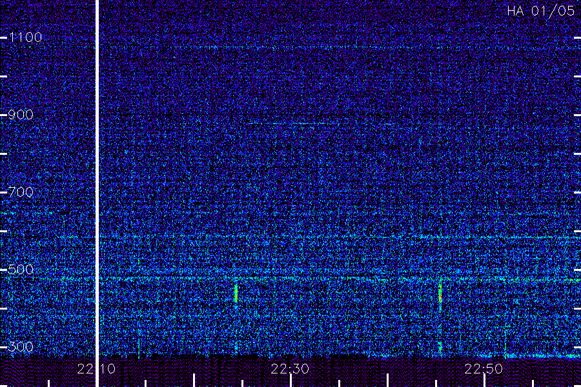Click the 22:10 time axis label
This screenshot has height=387, width=581.
click(x=96, y=368)
